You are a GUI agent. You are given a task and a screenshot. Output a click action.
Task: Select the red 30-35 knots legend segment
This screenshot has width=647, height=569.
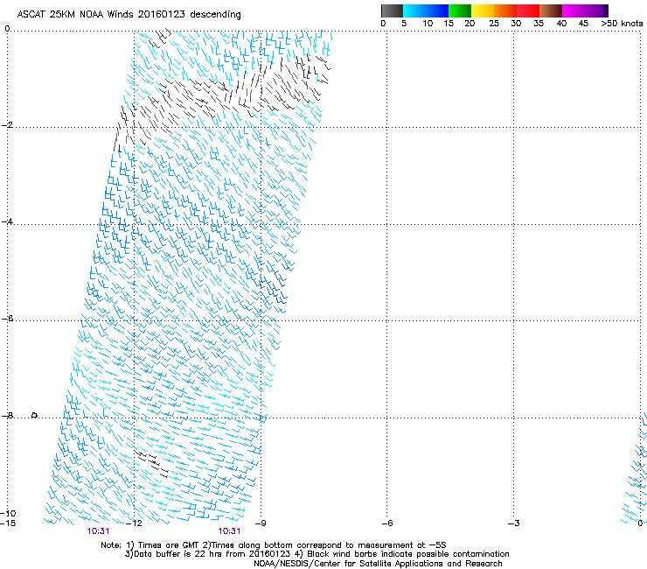click(528, 11)
